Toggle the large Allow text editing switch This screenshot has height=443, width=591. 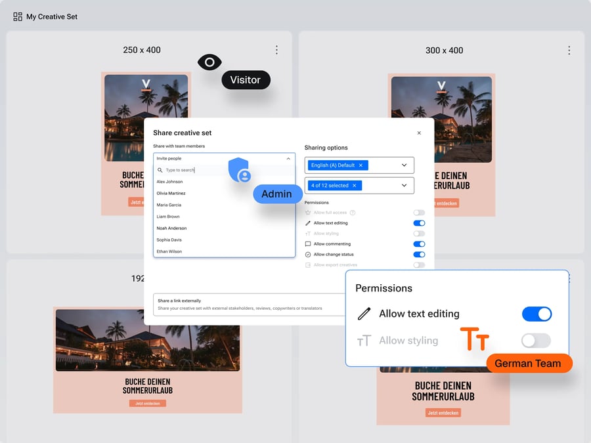(x=536, y=314)
